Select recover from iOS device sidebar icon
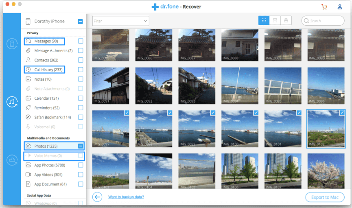This screenshot has height=208, width=352. pos(12,44)
